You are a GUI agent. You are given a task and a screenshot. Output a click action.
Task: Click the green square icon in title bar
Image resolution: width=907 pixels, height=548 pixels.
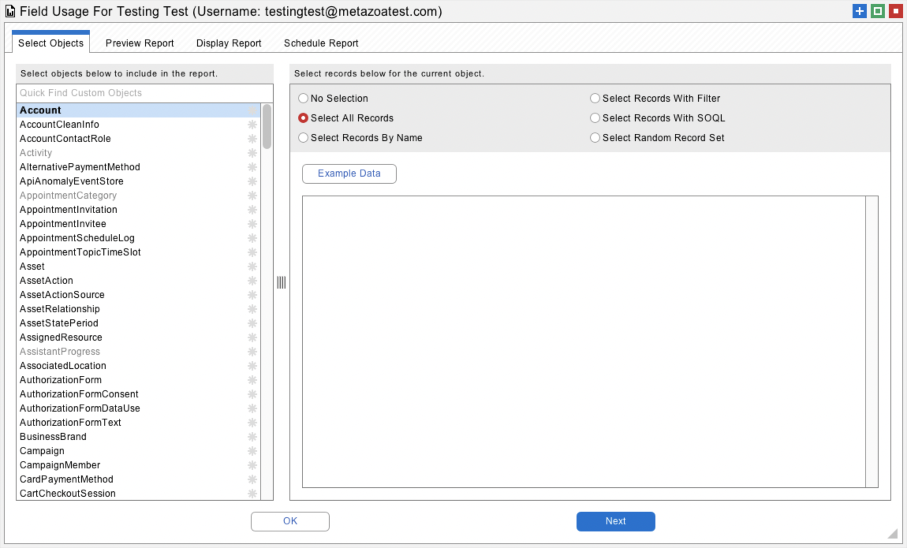(877, 11)
